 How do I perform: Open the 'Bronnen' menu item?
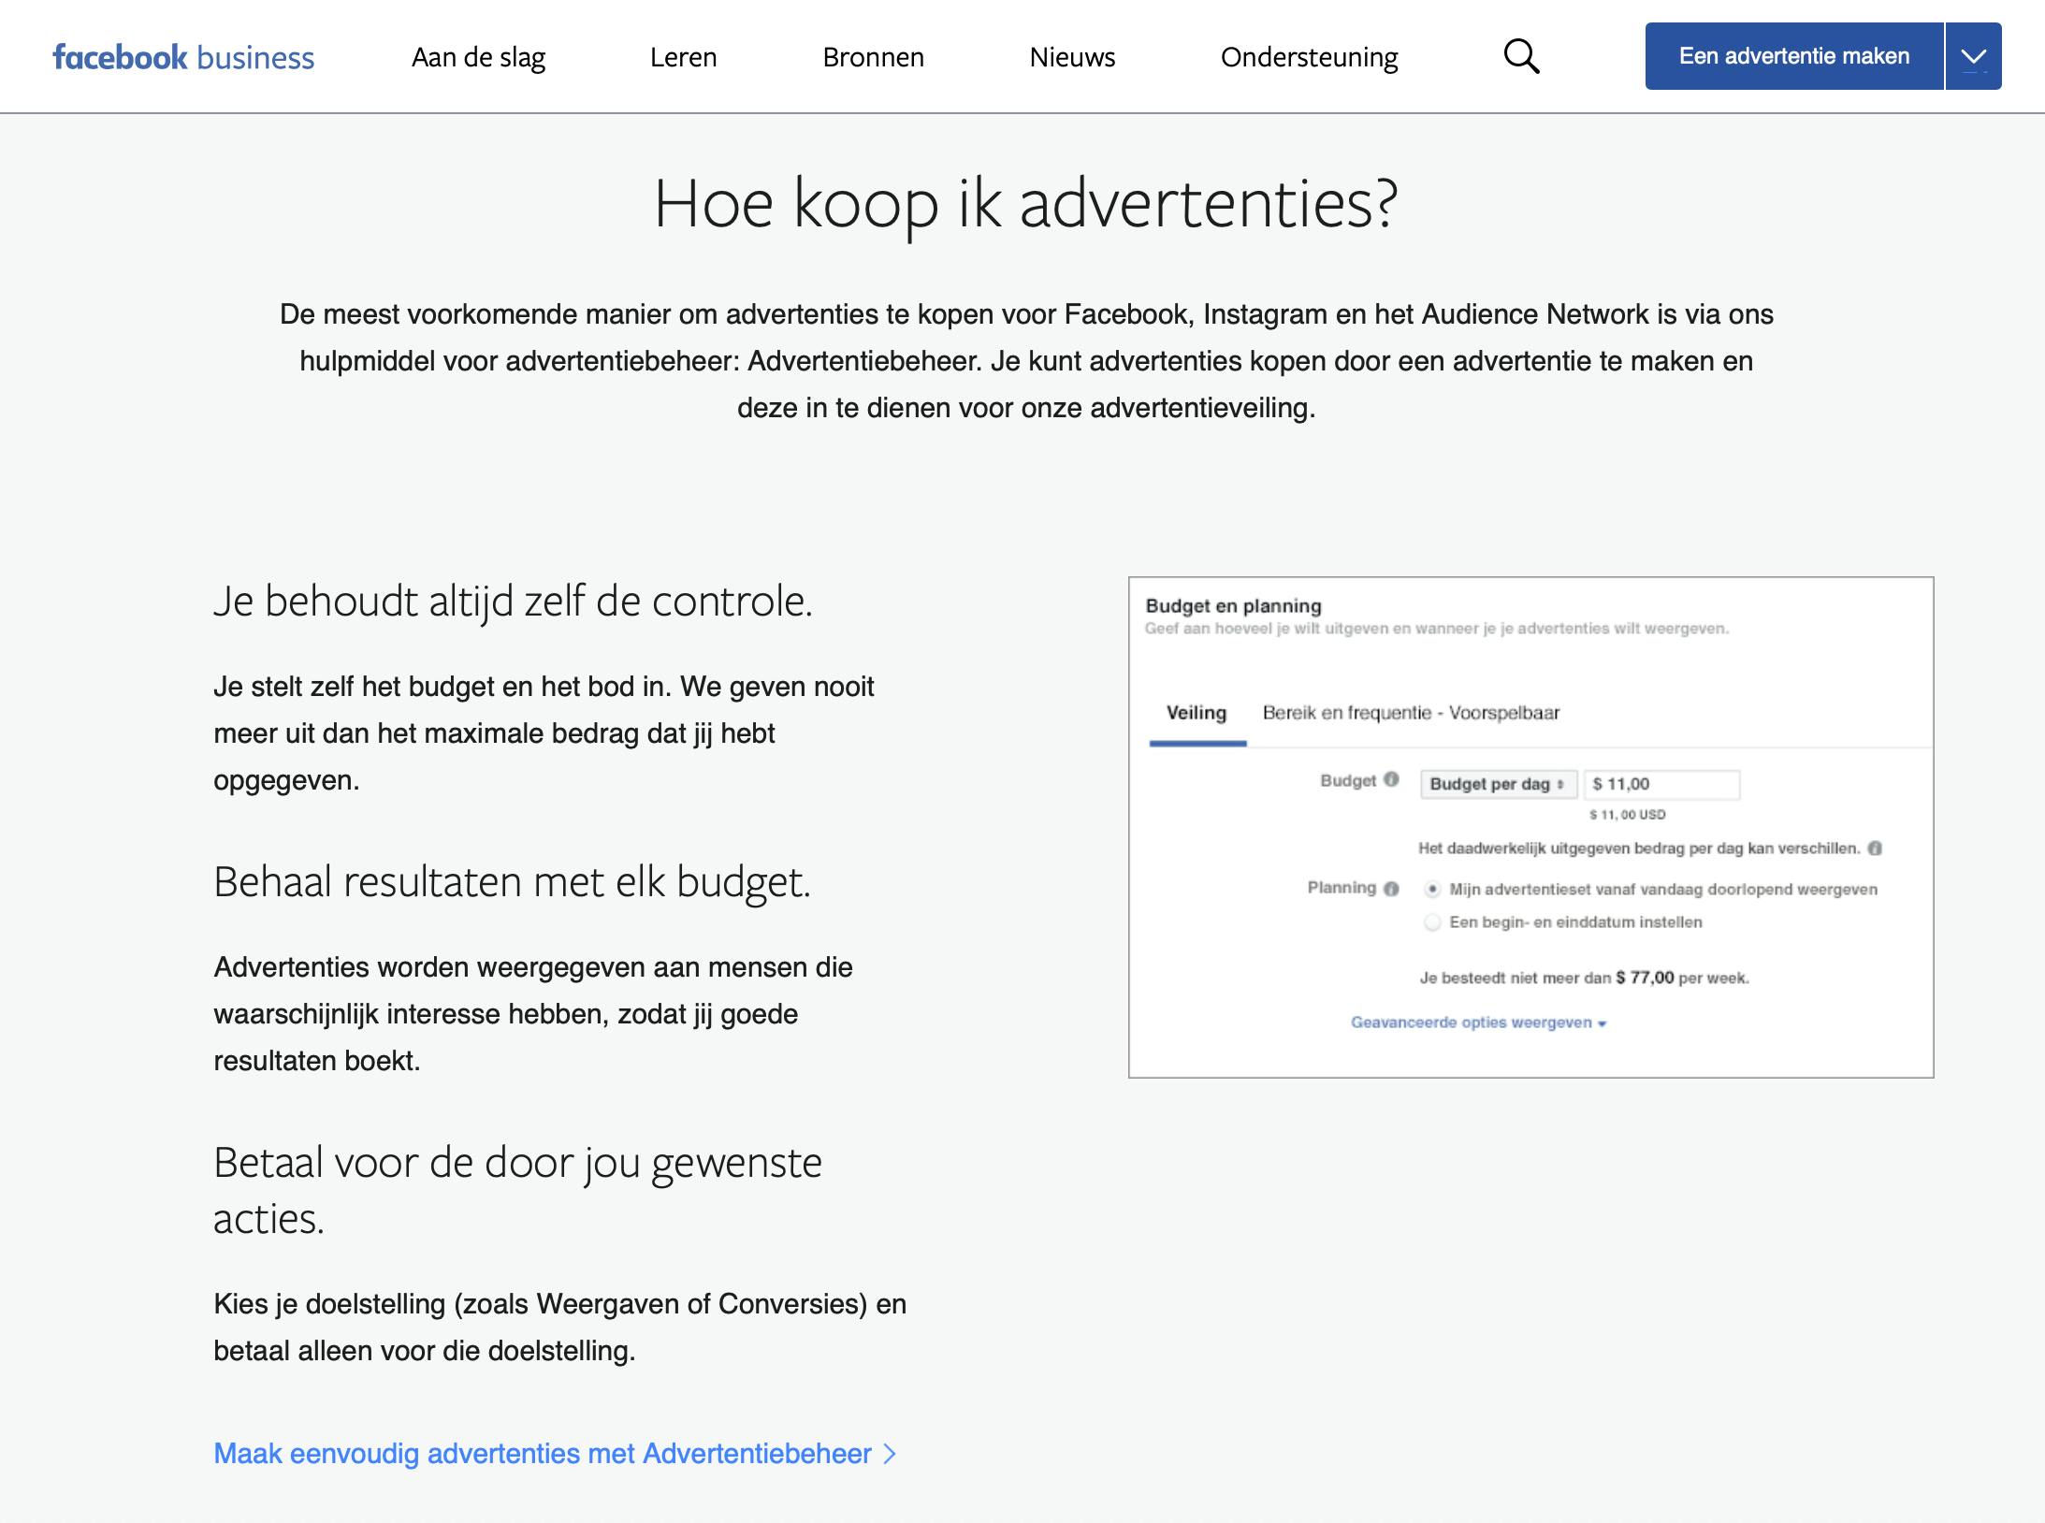[x=873, y=57]
